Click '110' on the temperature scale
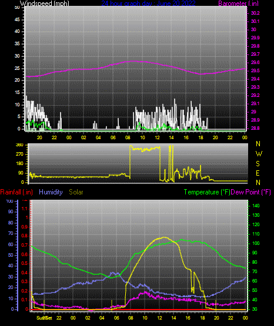 click(x=256, y=234)
